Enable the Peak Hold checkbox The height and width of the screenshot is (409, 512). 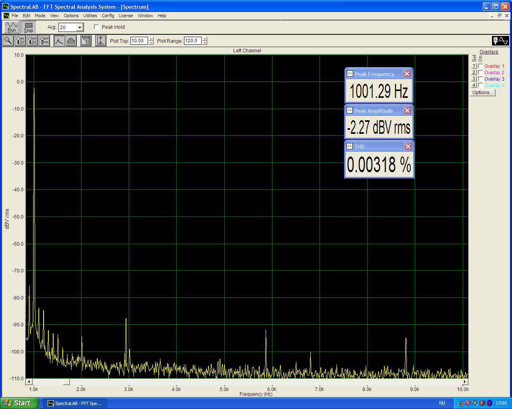coord(97,27)
